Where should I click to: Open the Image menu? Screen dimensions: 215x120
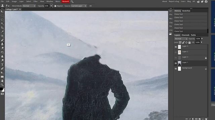coord(14,1)
